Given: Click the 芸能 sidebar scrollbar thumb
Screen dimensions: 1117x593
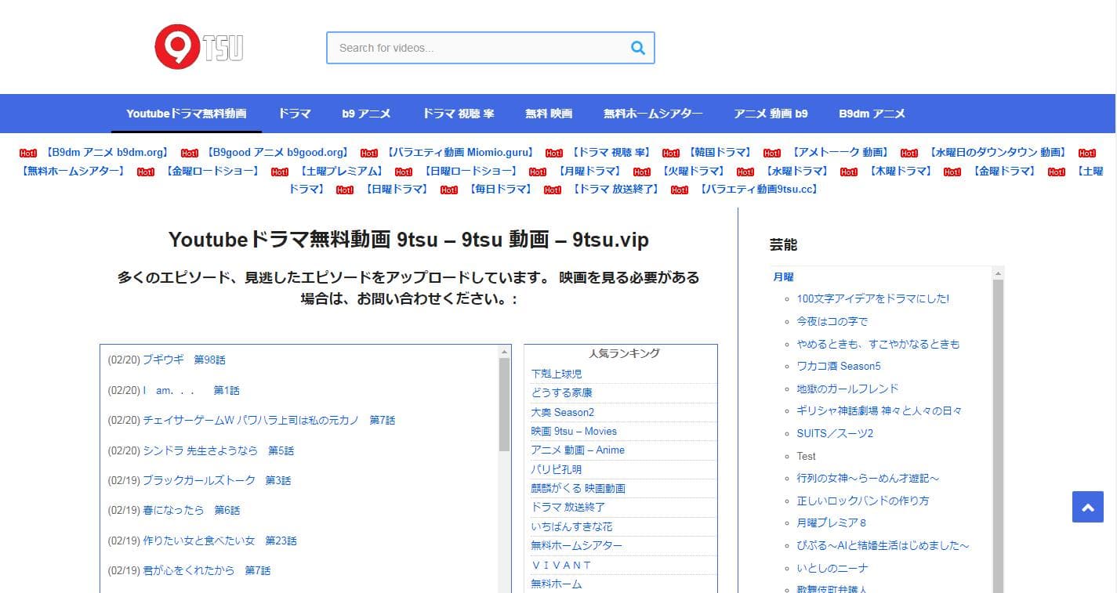Looking at the screenshot, I should coord(998,436).
